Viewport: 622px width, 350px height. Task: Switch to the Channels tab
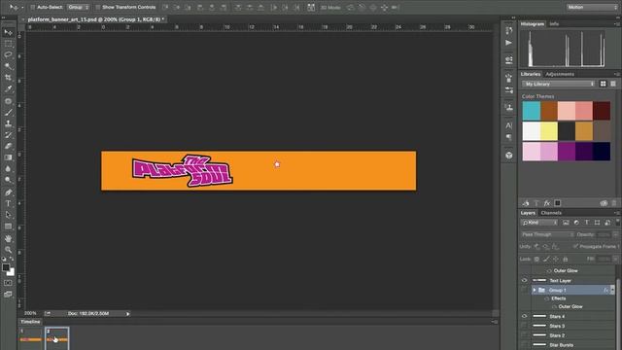(x=551, y=213)
